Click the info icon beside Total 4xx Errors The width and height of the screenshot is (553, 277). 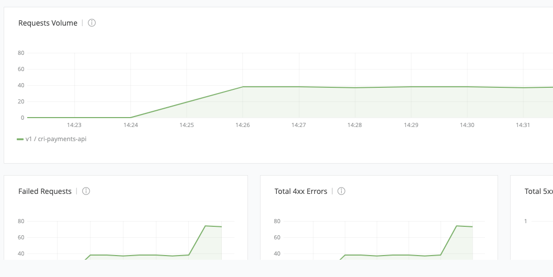[x=342, y=191]
